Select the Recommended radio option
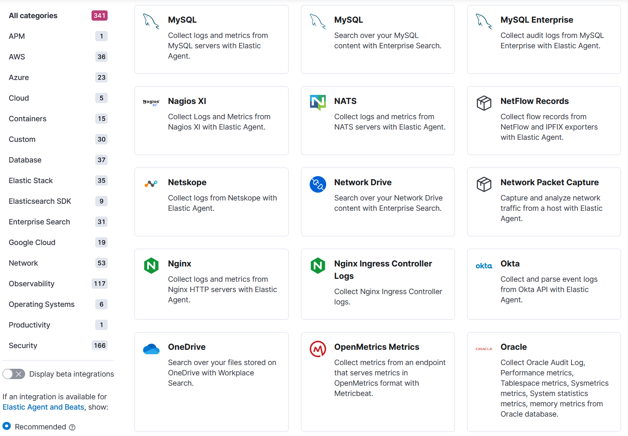The width and height of the screenshot is (628, 436). pyautogui.click(x=7, y=426)
